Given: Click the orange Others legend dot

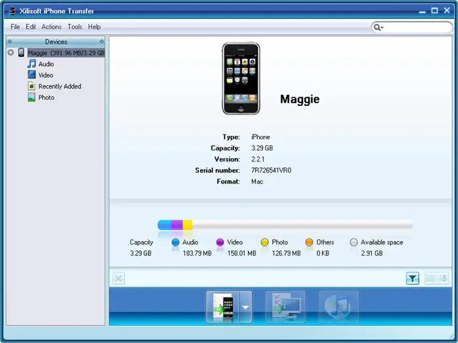Looking at the screenshot, I should coord(309,242).
